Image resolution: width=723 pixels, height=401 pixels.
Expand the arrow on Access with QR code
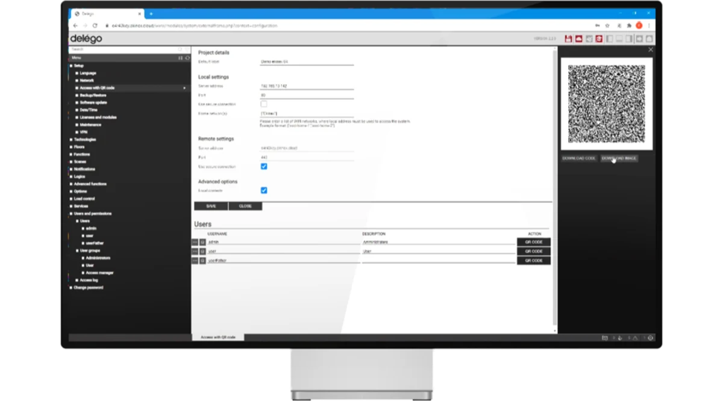(184, 88)
